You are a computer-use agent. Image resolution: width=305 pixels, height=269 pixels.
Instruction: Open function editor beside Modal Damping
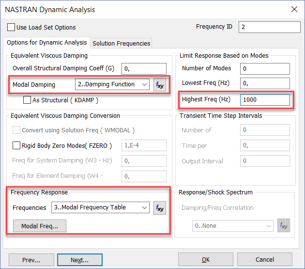pyautogui.click(x=160, y=85)
